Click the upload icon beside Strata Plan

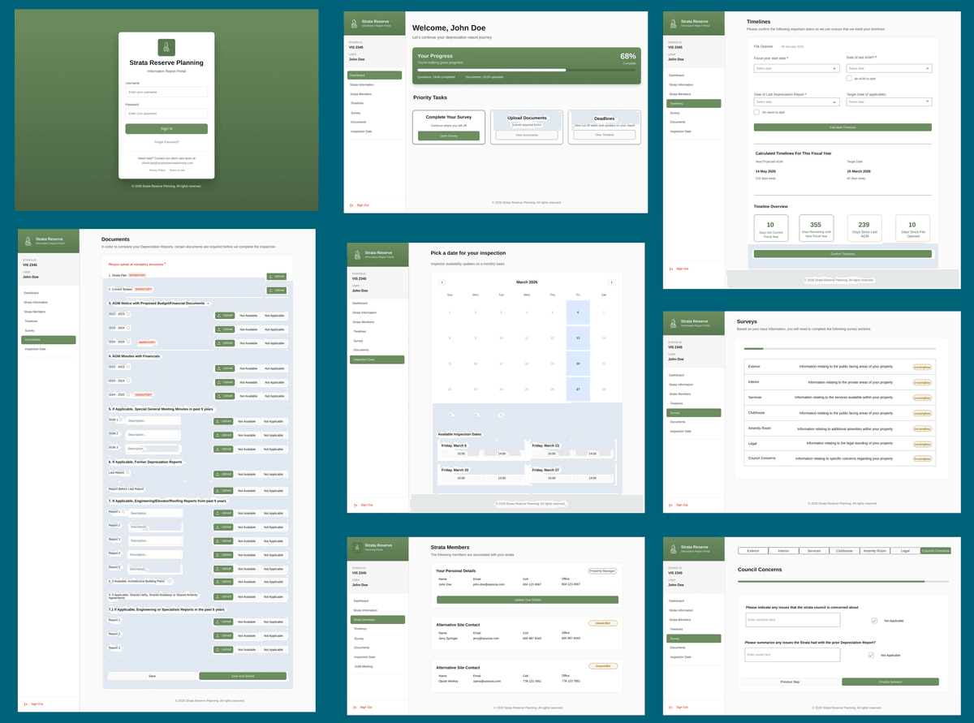(x=270, y=277)
